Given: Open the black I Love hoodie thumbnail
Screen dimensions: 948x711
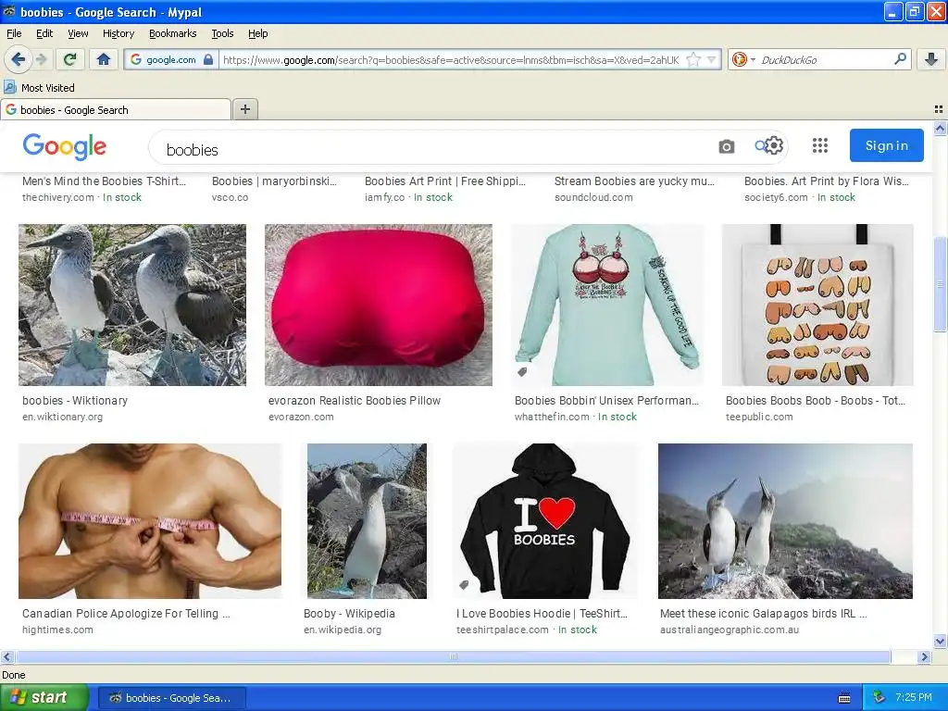Looking at the screenshot, I should tap(544, 521).
